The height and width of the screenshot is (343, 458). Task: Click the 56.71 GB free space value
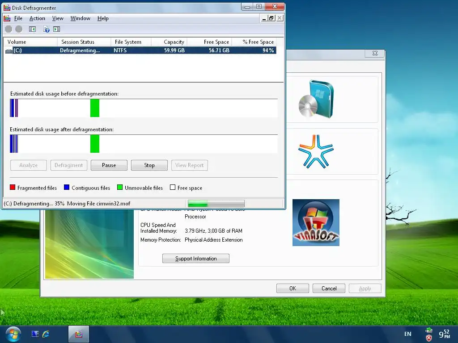pyautogui.click(x=219, y=50)
